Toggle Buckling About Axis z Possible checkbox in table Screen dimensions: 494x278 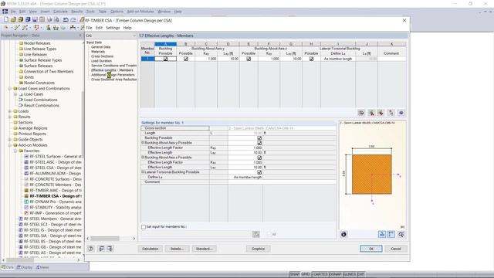pos(249,59)
